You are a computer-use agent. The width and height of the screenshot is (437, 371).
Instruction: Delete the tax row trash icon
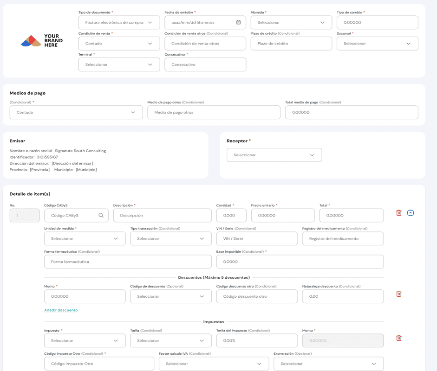399,338
